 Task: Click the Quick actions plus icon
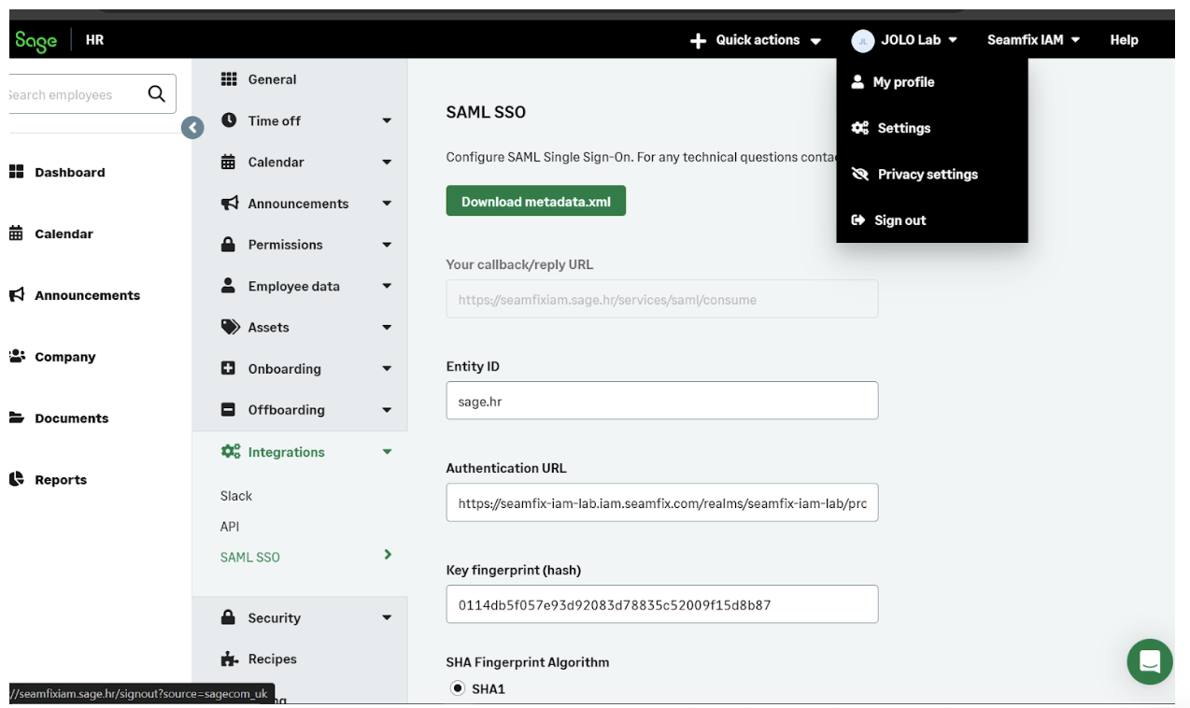pos(698,40)
